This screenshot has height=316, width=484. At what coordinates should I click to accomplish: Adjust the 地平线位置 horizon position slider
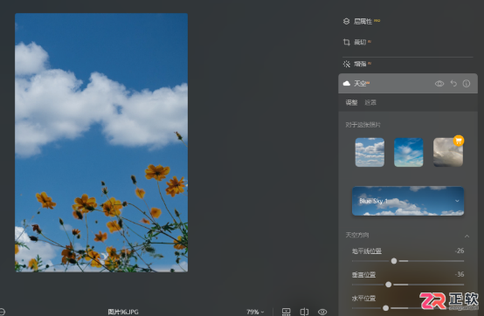point(394,261)
